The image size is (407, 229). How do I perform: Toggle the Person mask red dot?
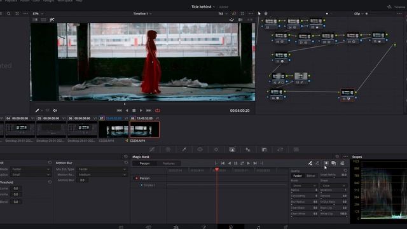tap(137, 178)
